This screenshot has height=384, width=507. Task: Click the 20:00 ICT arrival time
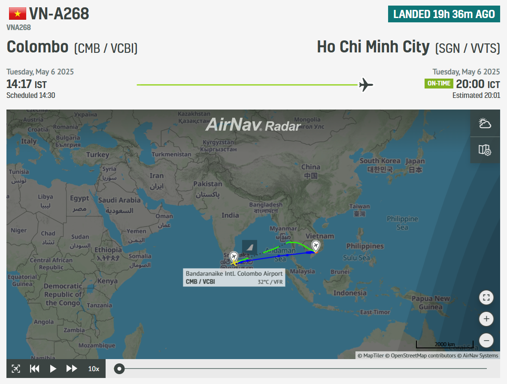pyautogui.click(x=478, y=84)
